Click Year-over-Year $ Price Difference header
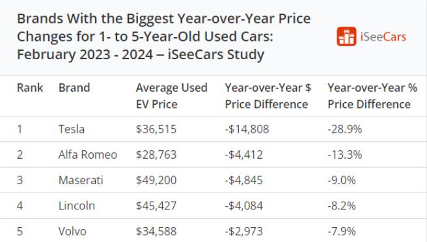 (268, 96)
